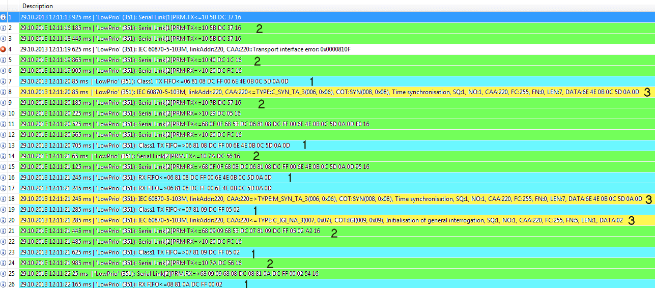Click the info icon of row 13
Screen dimensions: 655x288
point(4,146)
